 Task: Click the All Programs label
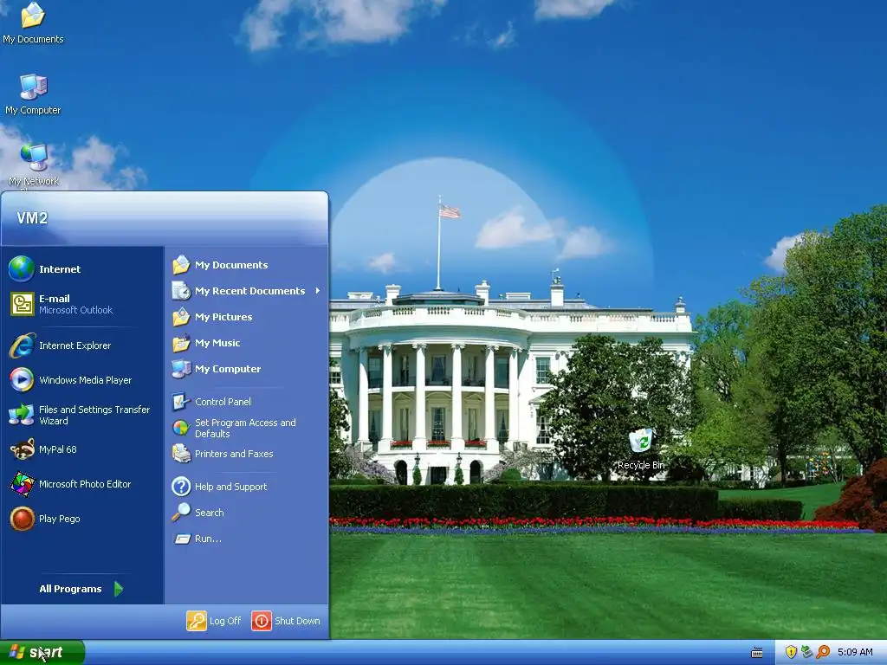[70, 589]
